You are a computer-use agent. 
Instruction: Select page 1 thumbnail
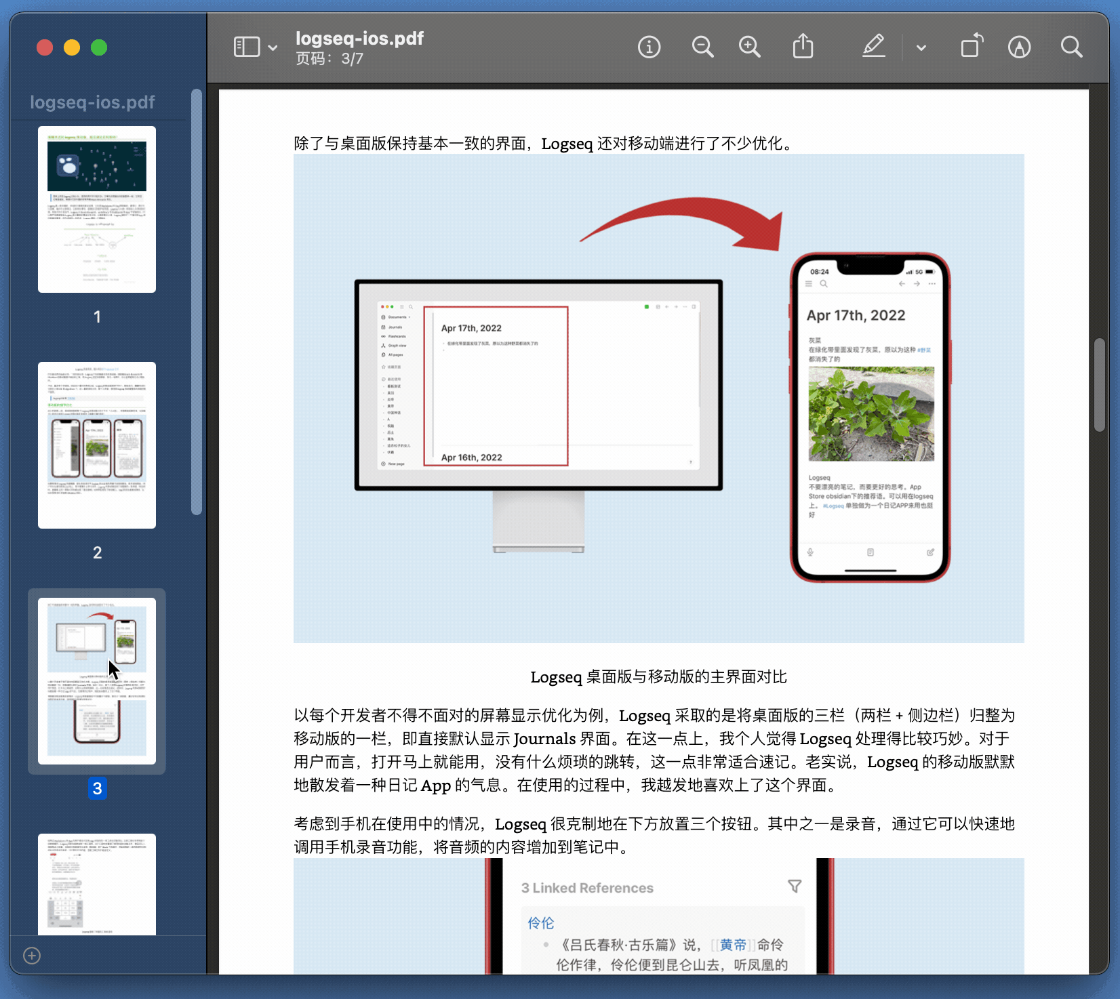(97, 209)
